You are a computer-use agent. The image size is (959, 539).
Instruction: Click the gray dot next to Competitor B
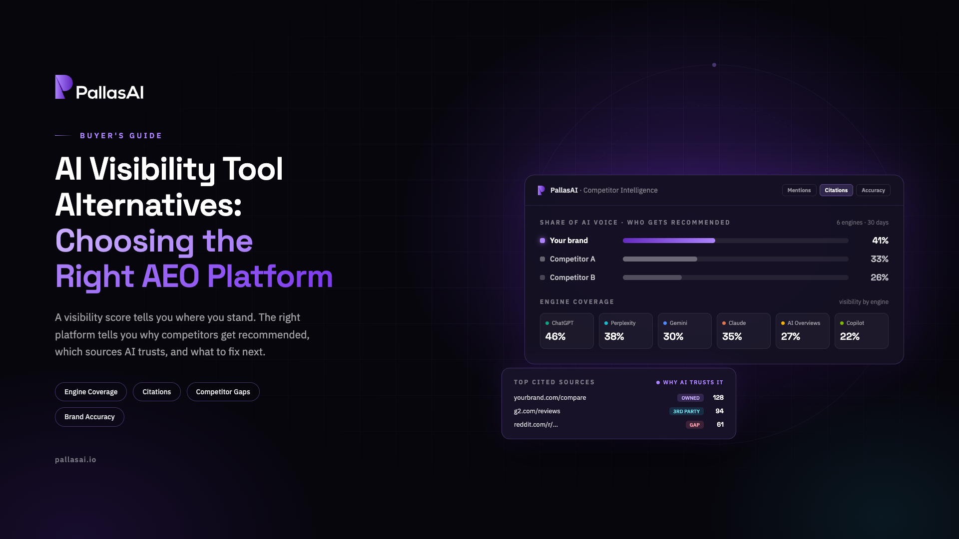(x=542, y=277)
